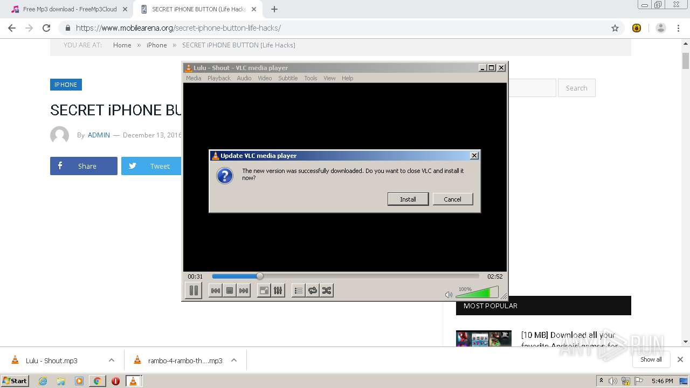The image size is (690, 388).
Task: Open the red Opera taskbar icon
Action: pyautogui.click(x=115, y=381)
